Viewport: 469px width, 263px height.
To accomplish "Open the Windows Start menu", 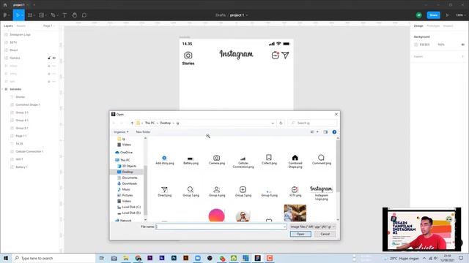I will click(x=6, y=258).
